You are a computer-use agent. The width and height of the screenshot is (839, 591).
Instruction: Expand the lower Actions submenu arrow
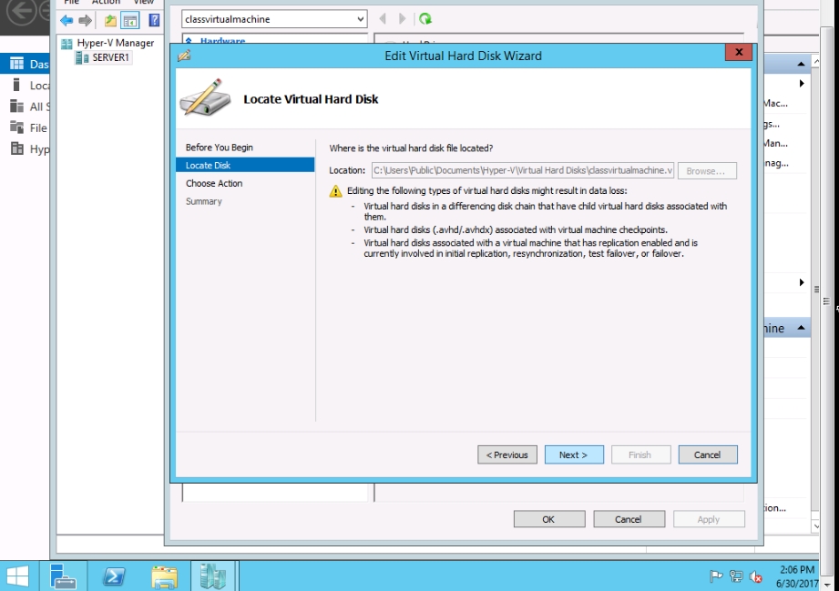802,282
